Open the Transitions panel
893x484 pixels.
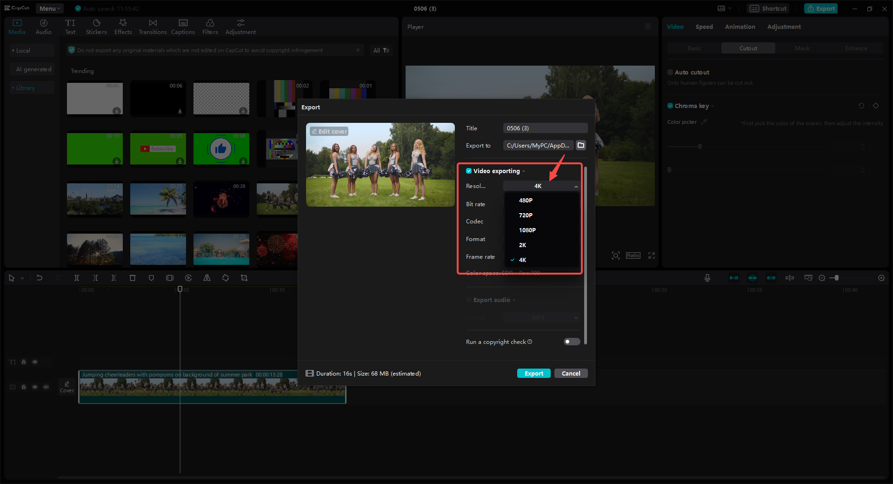(x=153, y=26)
